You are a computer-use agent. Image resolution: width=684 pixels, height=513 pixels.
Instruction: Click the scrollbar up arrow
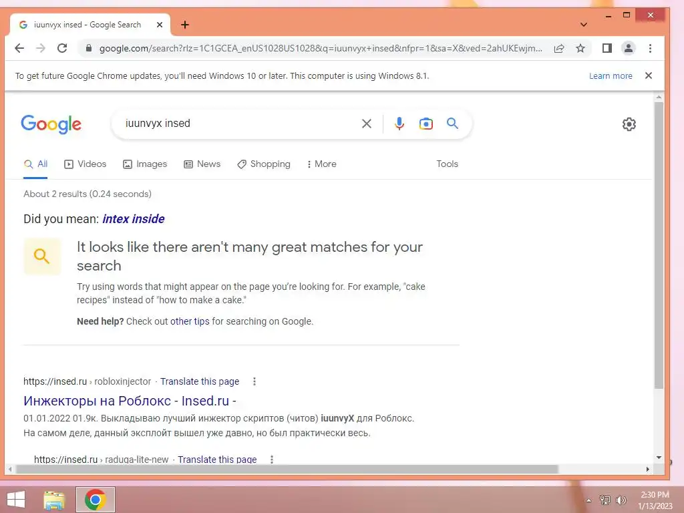click(659, 98)
